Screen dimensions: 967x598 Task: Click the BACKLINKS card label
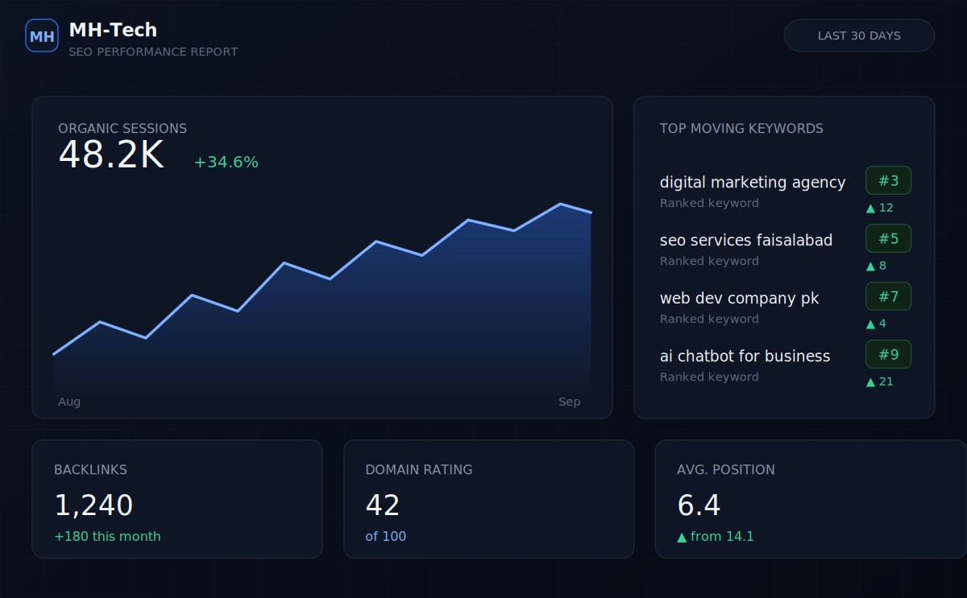coord(90,469)
